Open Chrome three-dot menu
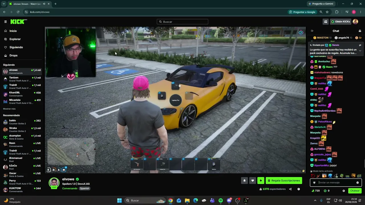Screen dimensions: 365x205 (361, 12)
